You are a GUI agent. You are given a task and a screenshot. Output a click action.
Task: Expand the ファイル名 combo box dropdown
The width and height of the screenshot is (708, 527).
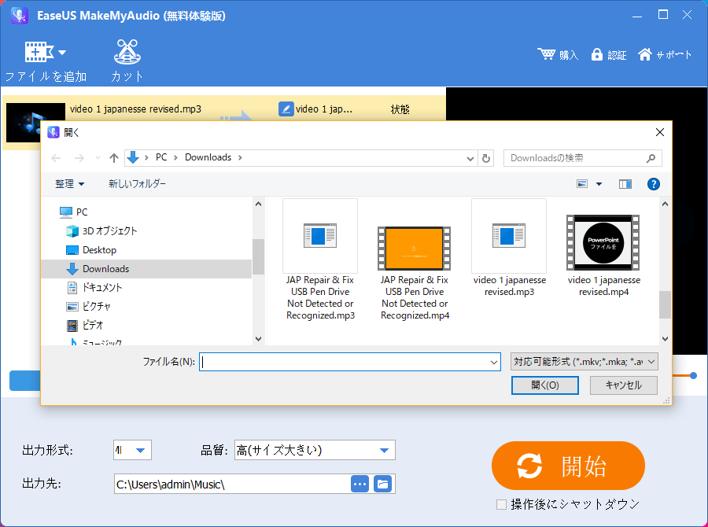493,362
